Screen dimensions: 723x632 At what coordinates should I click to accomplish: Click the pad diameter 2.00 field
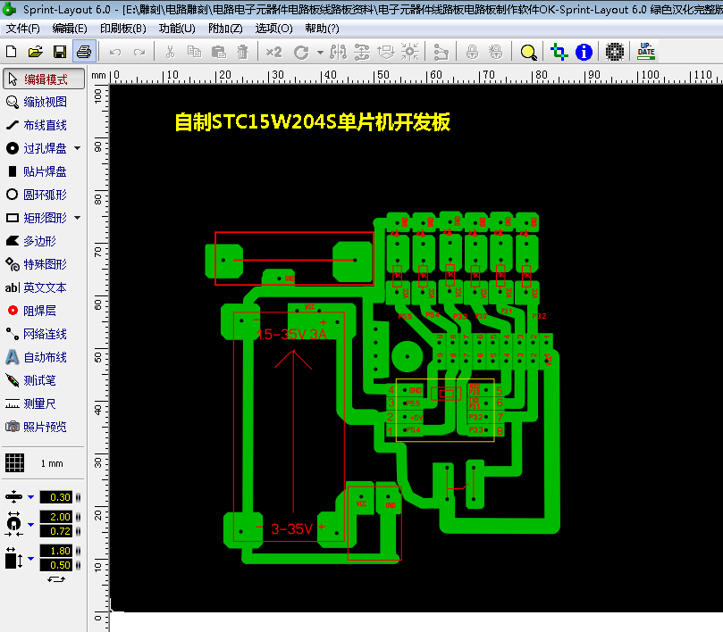(55, 517)
